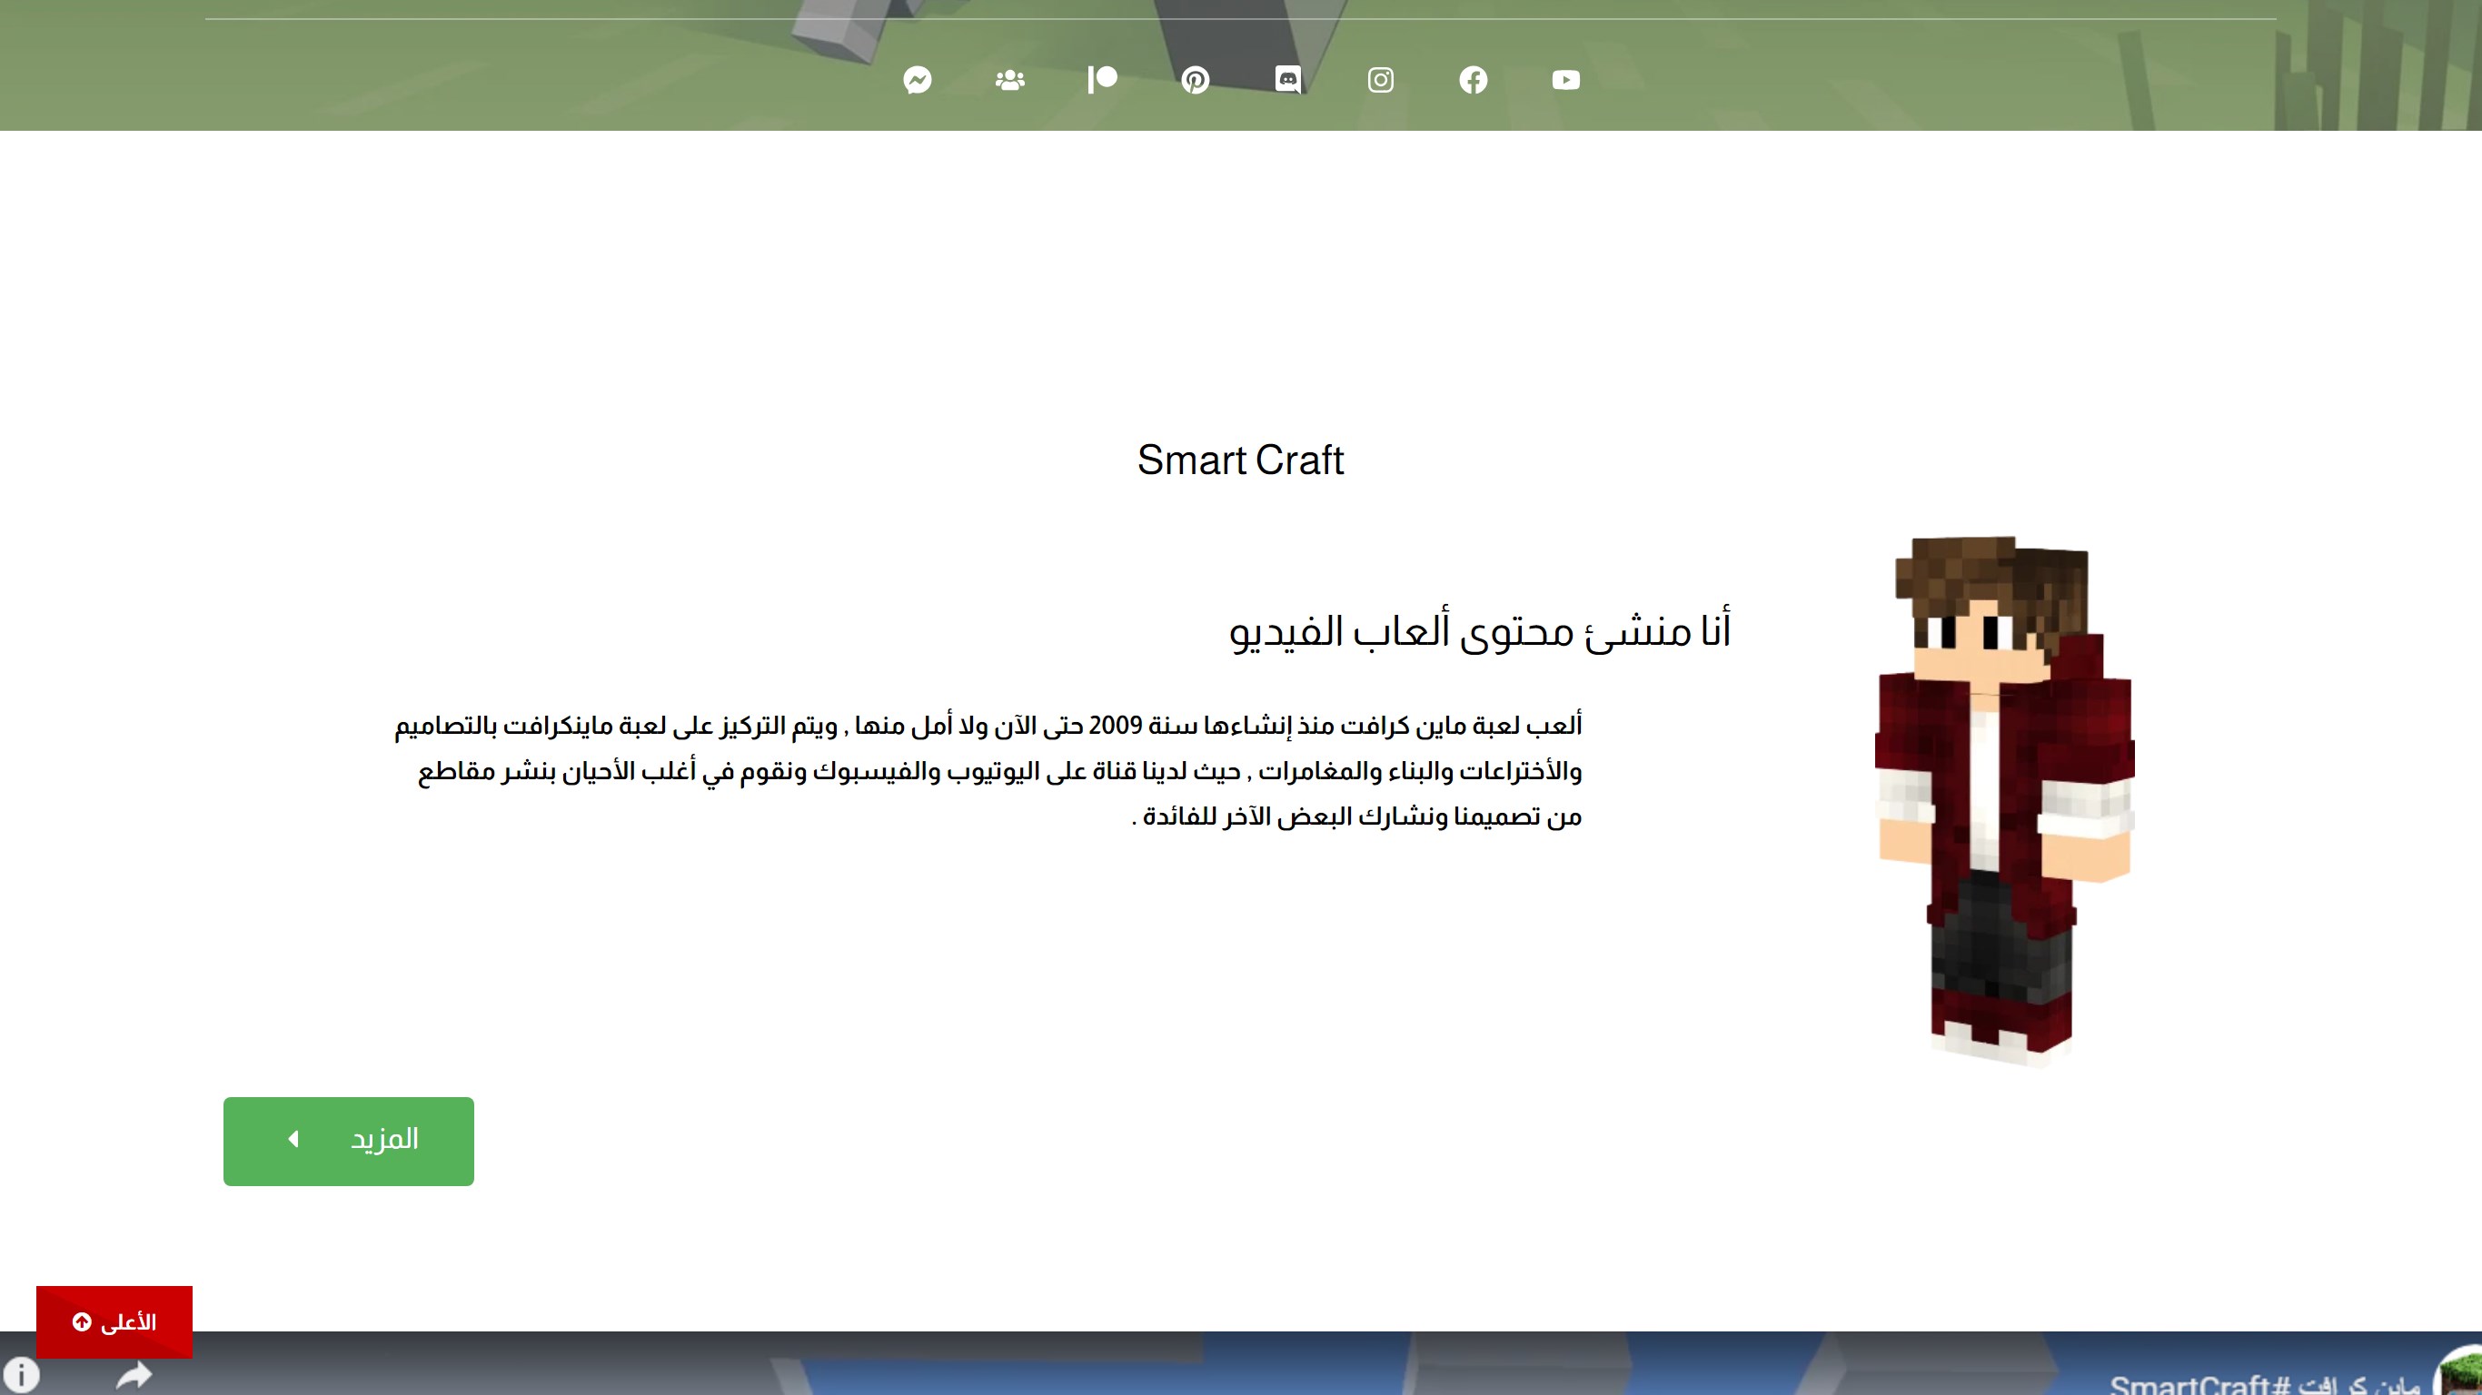Image resolution: width=2482 pixels, height=1395 pixels.
Task: Open the Instagram profile icon
Action: point(1381,81)
